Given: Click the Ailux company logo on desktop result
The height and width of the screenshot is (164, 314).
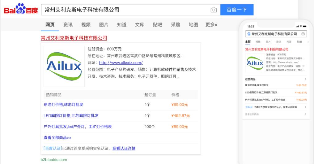Looking at the screenshot, I should point(64,66).
